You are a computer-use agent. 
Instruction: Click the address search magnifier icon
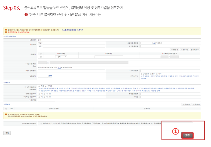(48, 63)
